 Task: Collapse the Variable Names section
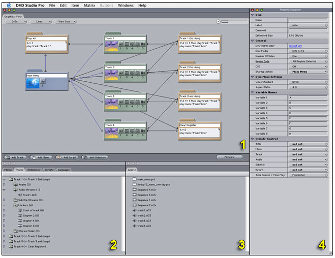click(253, 92)
